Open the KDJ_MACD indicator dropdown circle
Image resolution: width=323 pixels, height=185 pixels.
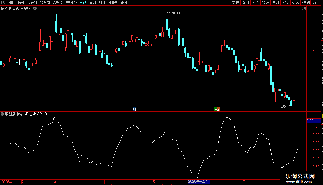coord(2,114)
